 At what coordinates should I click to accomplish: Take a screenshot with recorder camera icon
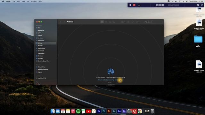198,5
